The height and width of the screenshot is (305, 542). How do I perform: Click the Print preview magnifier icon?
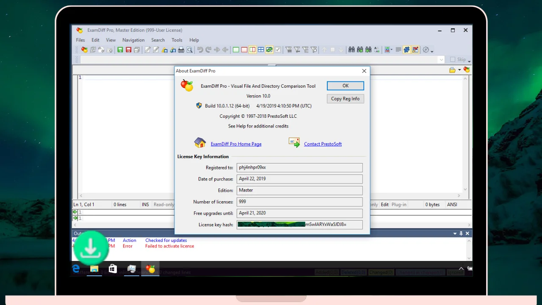[x=190, y=50]
